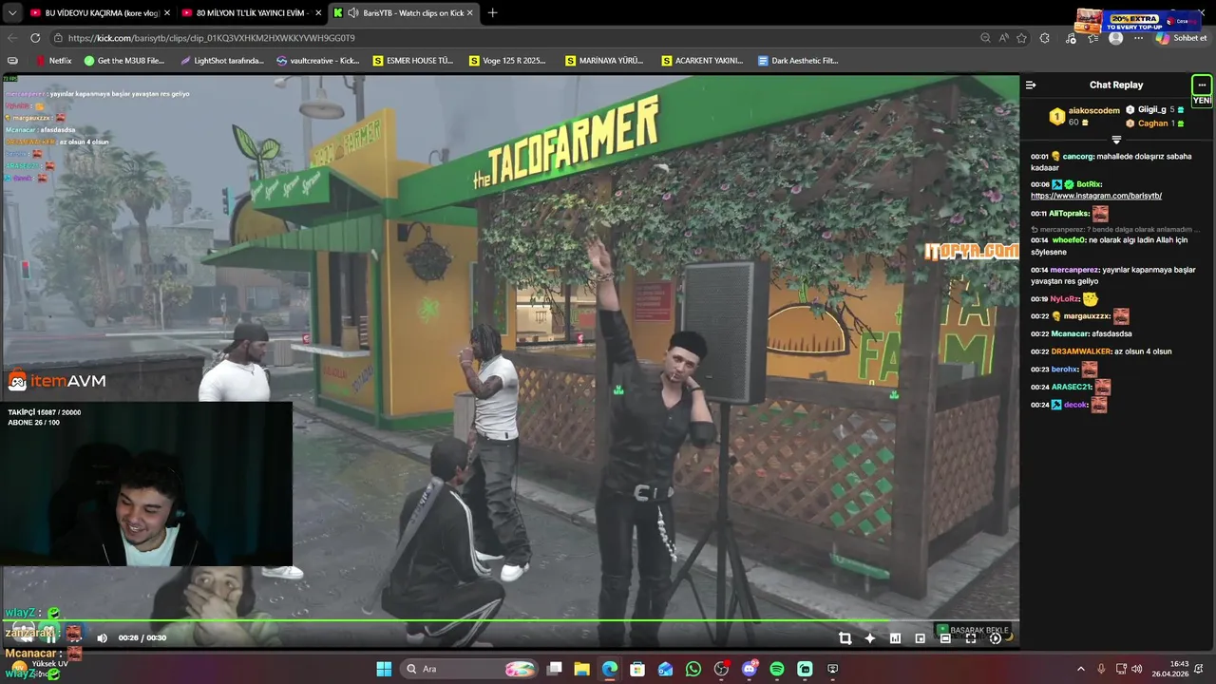This screenshot has width=1216, height=684.
Task: Click the username BotRix in chat
Action: click(x=1088, y=184)
